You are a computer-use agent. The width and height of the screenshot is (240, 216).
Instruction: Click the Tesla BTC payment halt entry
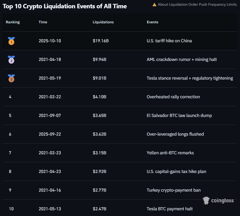coord(170,209)
